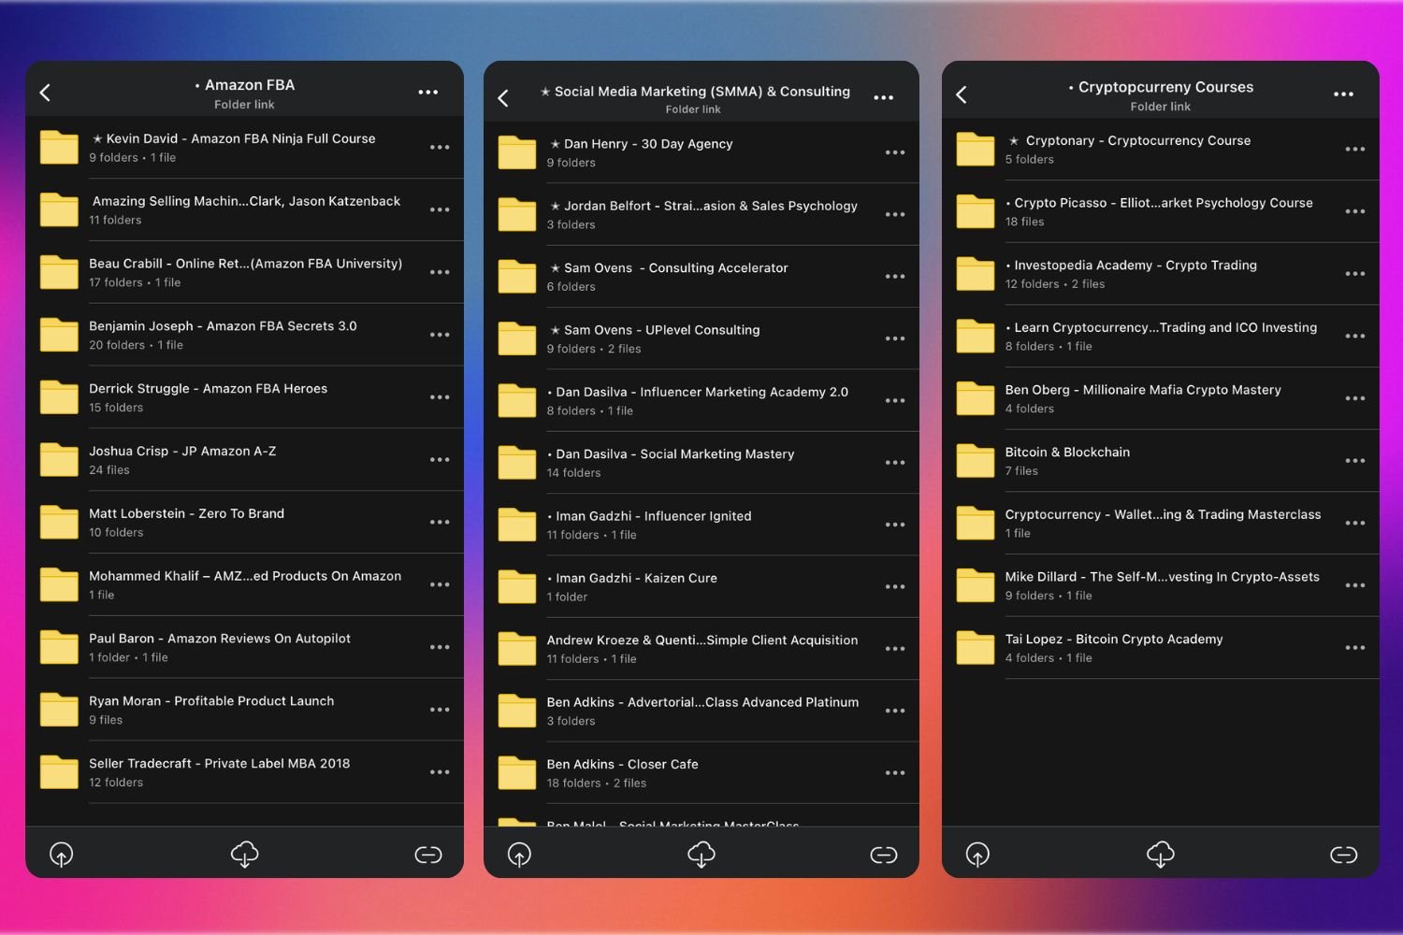Open options for Crypto Picasso folder
1403x935 pixels.
coord(1355,211)
